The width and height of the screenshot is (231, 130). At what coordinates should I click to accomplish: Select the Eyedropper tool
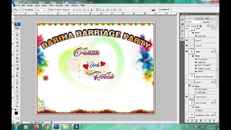point(17,99)
